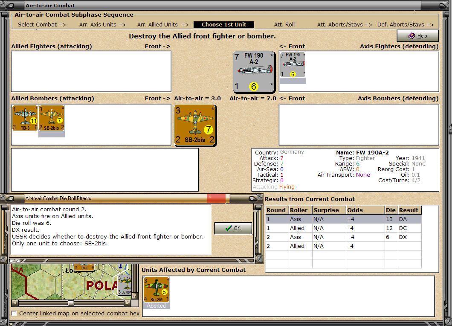Click the 'Die roll was 6.' text line
Viewport: 452px width, 326px height.
pyautogui.click(x=32, y=223)
